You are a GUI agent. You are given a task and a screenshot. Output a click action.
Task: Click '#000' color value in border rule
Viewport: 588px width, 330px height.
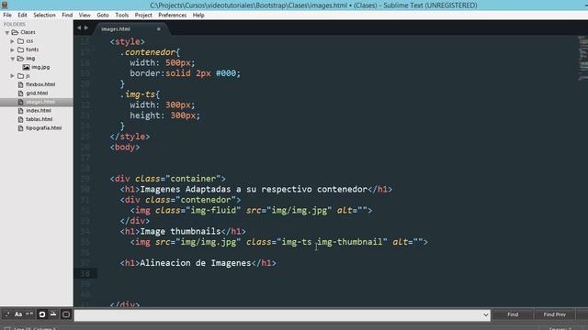[226, 73]
